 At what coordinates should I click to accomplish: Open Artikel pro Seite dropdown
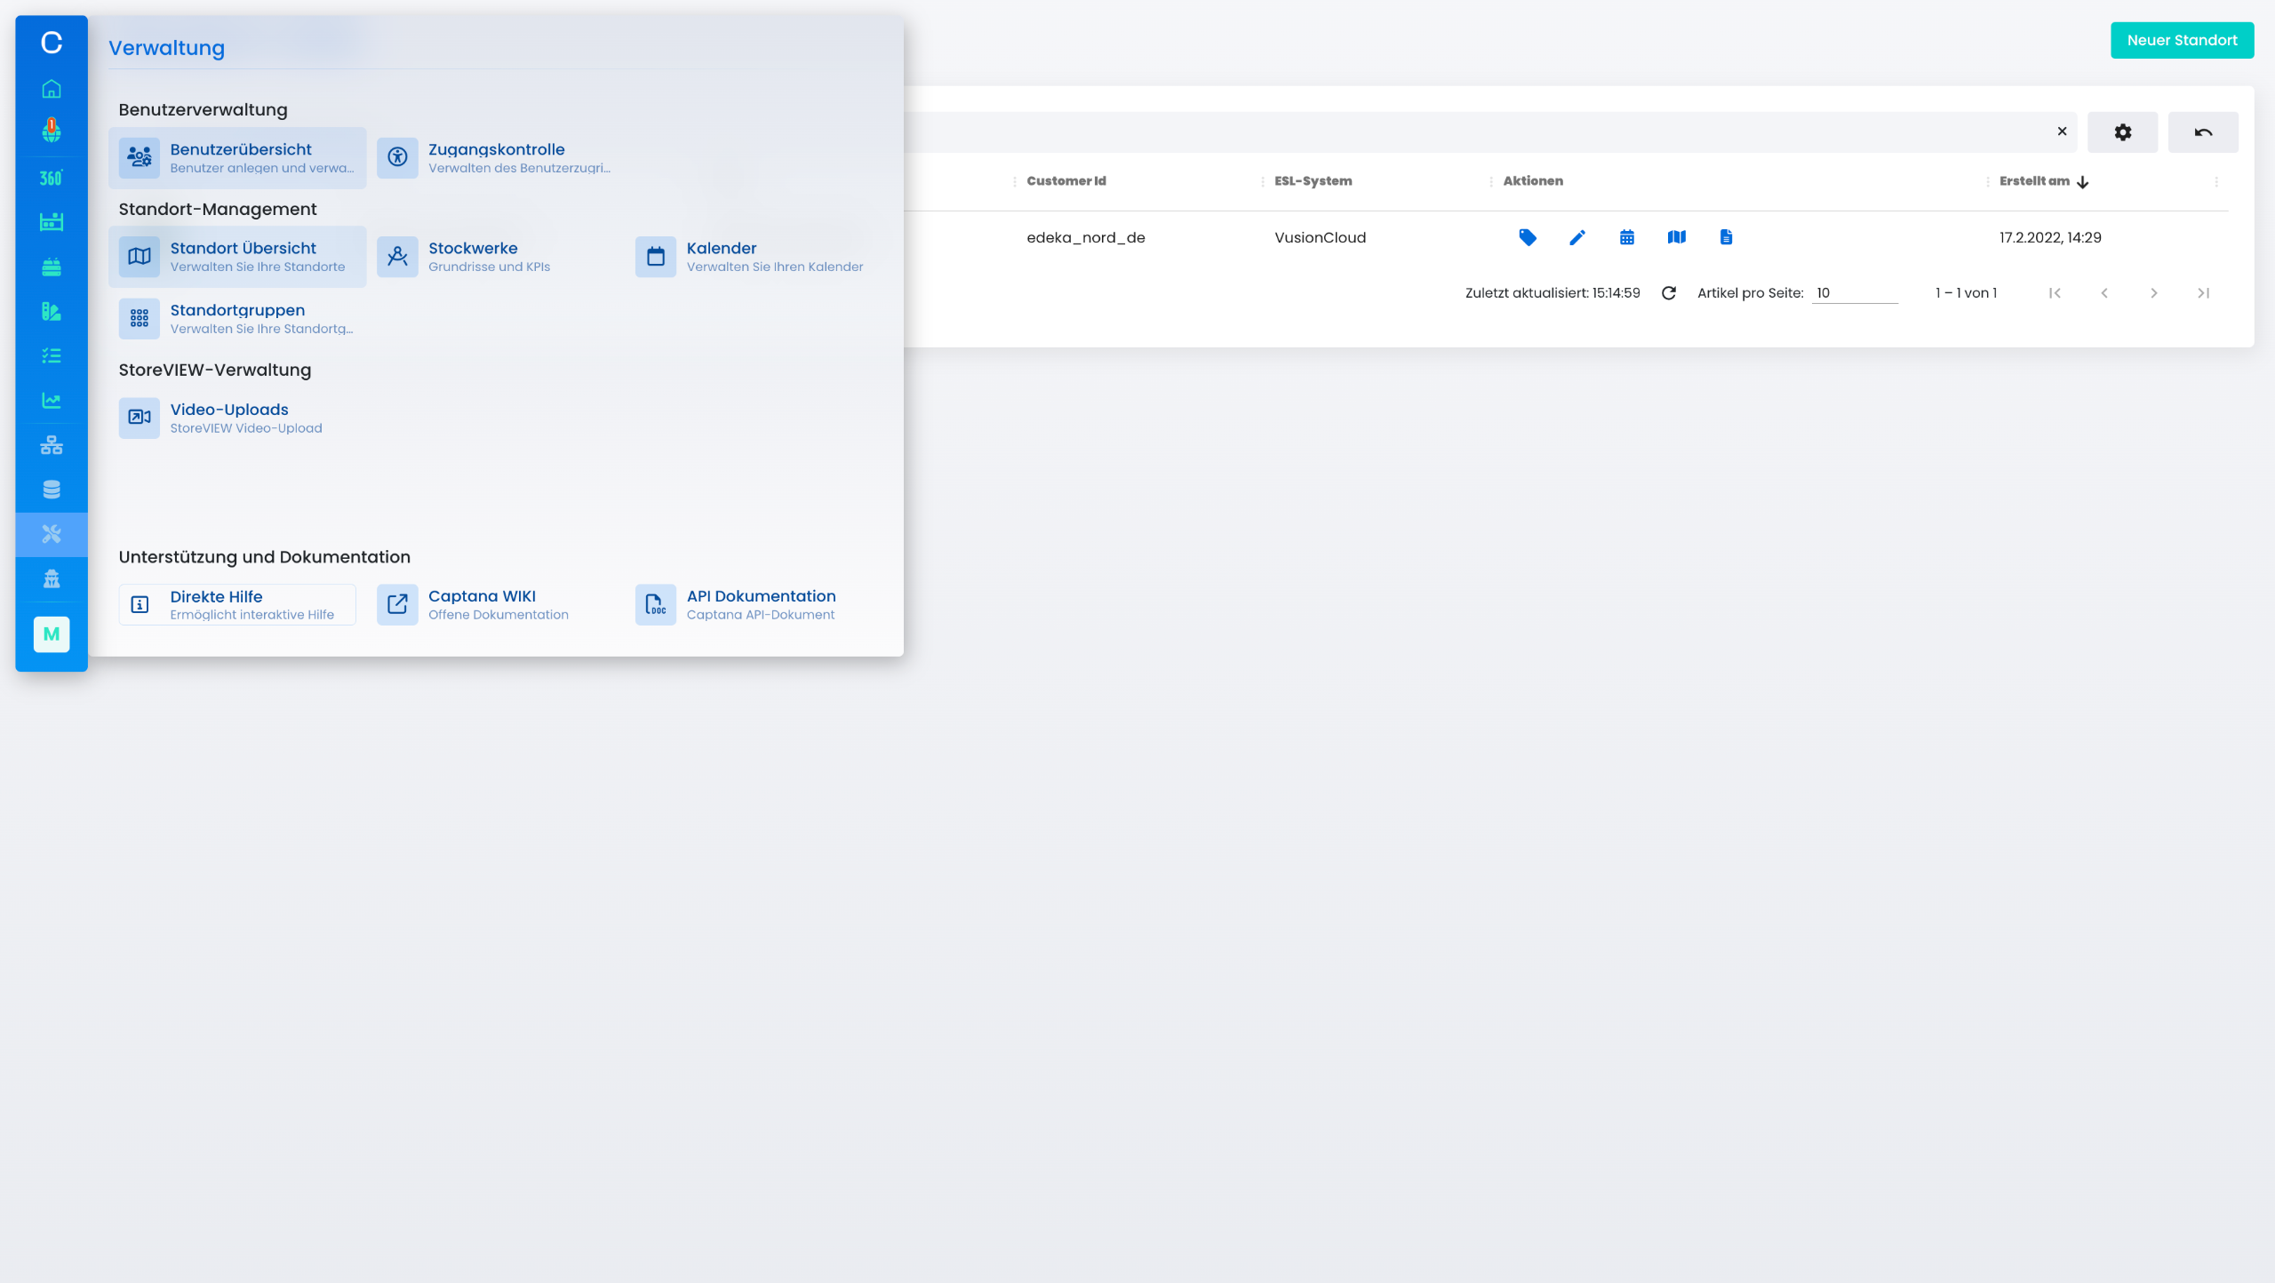(x=1855, y=293)
